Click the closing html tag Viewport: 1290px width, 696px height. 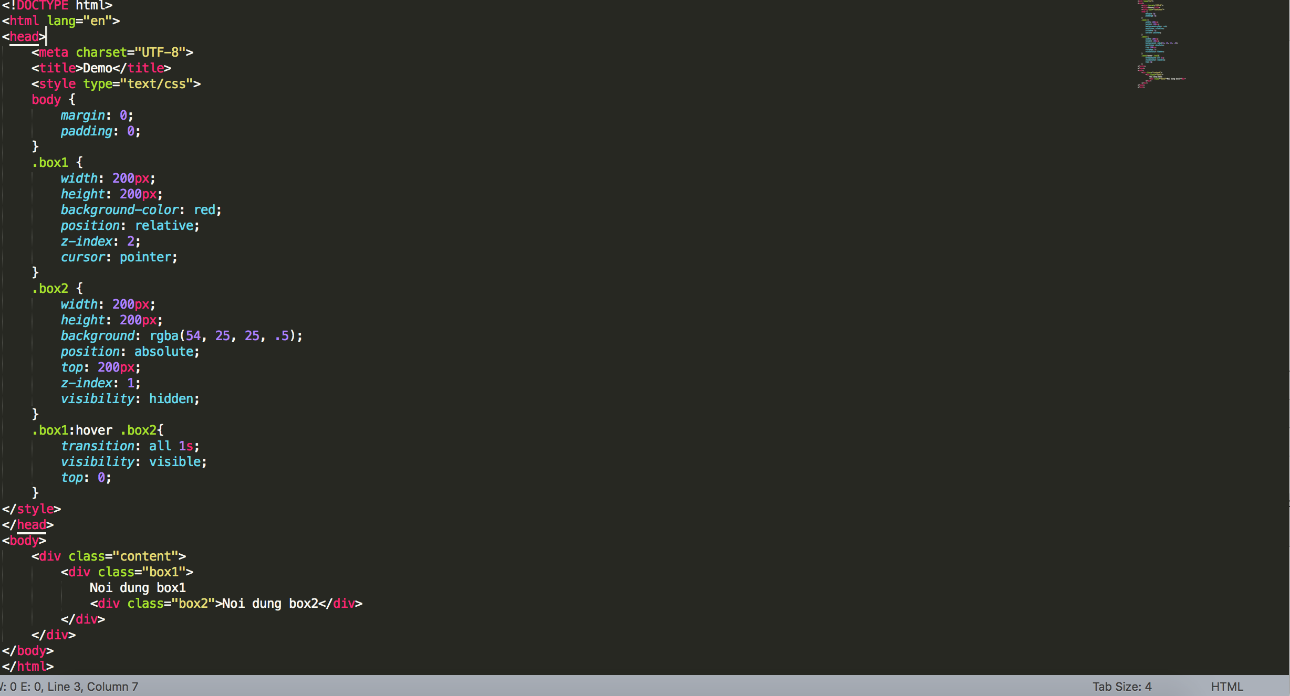coord(27,667)
